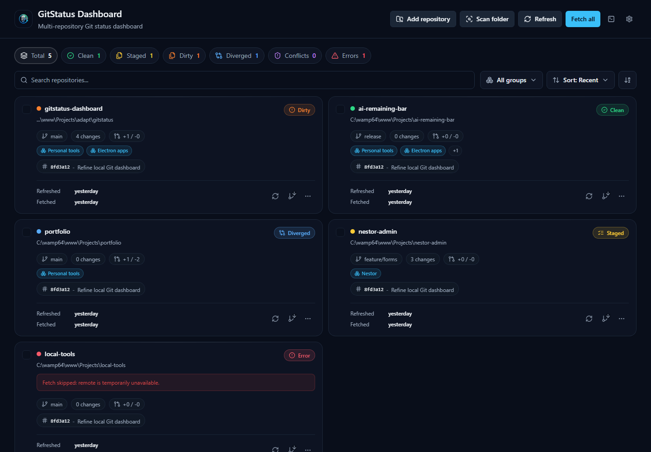Click the feature/forms branch chip
The height and width of the screenshot is (452, 651).
pos(376,259)
